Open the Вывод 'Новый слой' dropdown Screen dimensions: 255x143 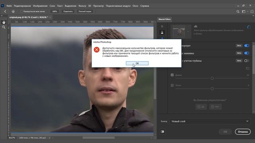[x=210, y=121]
